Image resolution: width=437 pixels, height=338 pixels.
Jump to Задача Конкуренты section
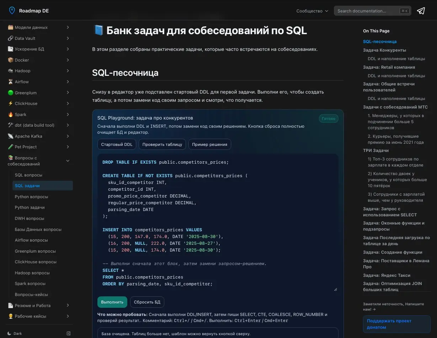pos(384,50)
